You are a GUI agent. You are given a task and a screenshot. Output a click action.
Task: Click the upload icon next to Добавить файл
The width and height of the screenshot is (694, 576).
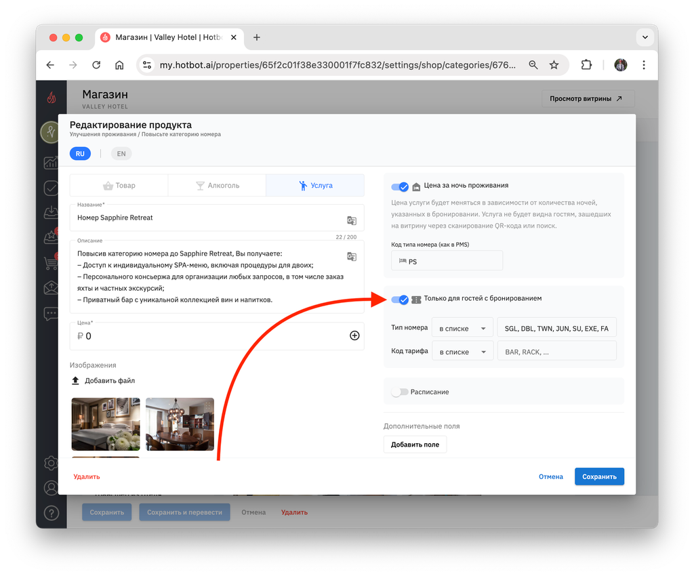75,380
